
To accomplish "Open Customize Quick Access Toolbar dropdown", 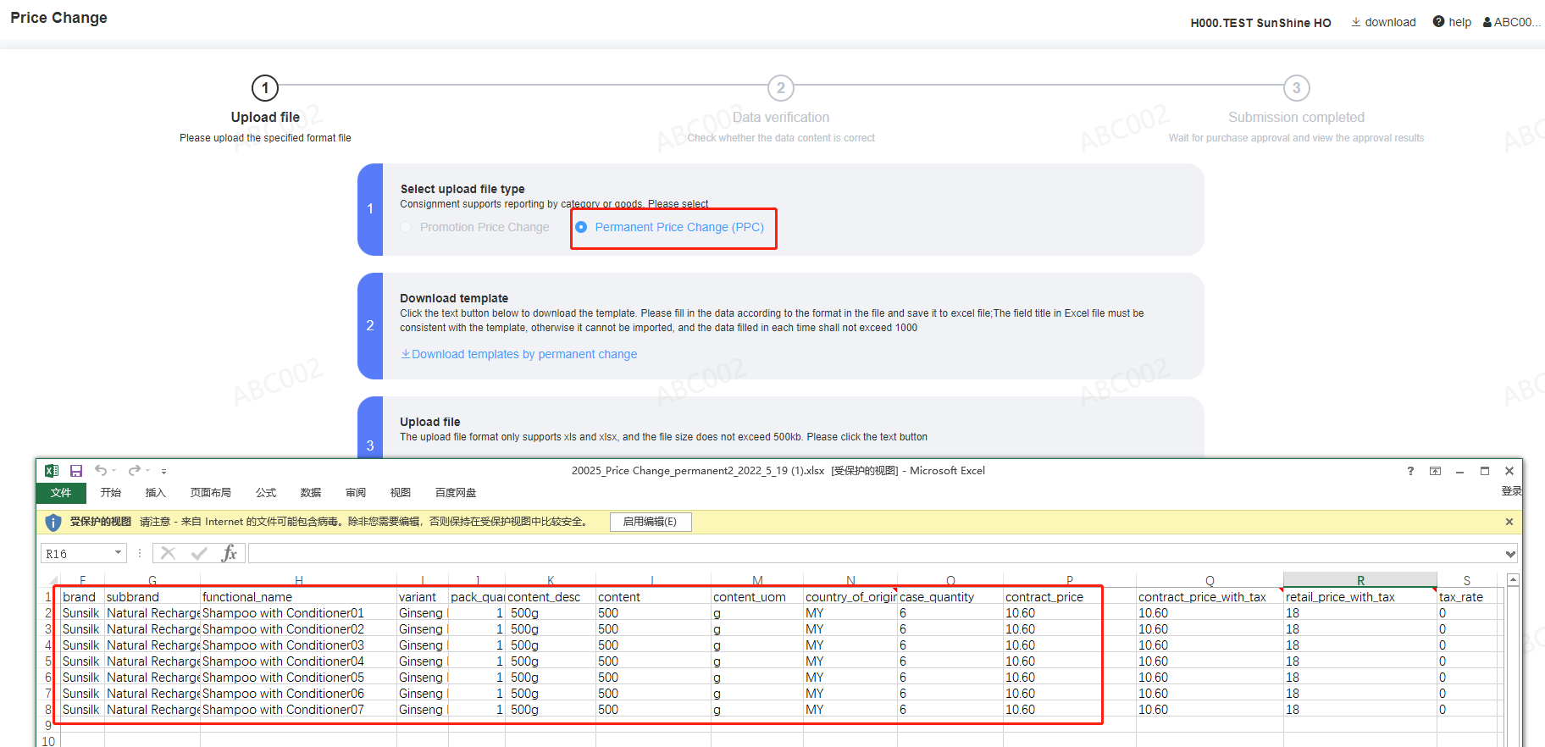I will (x=163, y=472).
